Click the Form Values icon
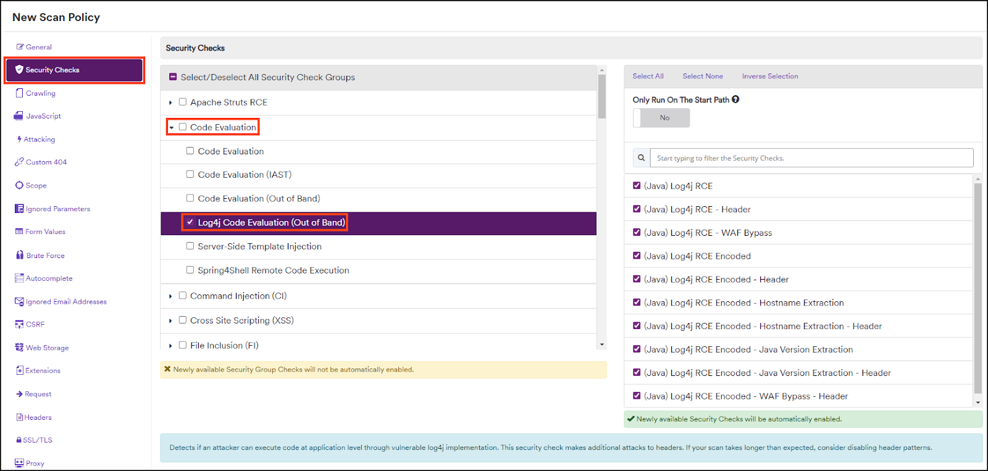The image size is (988, 471). click(x=19, y=232)
